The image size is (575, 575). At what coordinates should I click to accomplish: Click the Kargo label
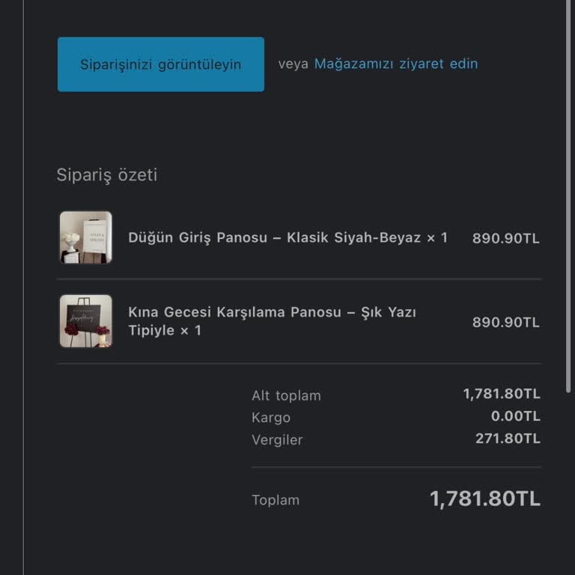pos(271,418)
